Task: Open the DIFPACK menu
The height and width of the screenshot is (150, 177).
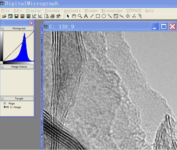Action: (x=133, y=11)
